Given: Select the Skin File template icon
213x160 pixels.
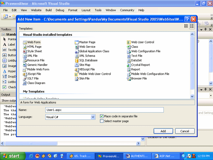Looking at the screenshot, I should 77,79.
